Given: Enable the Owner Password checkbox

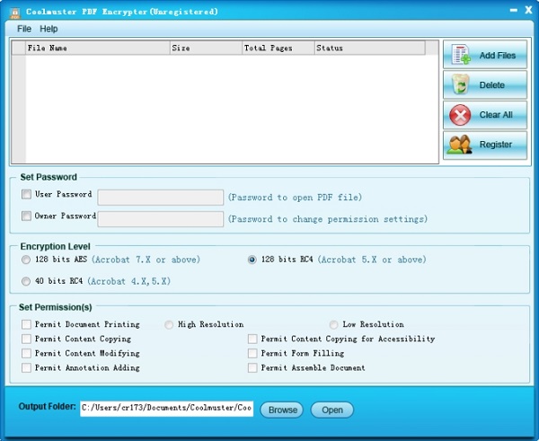Looking at the screenshot, I should (27, 216).
